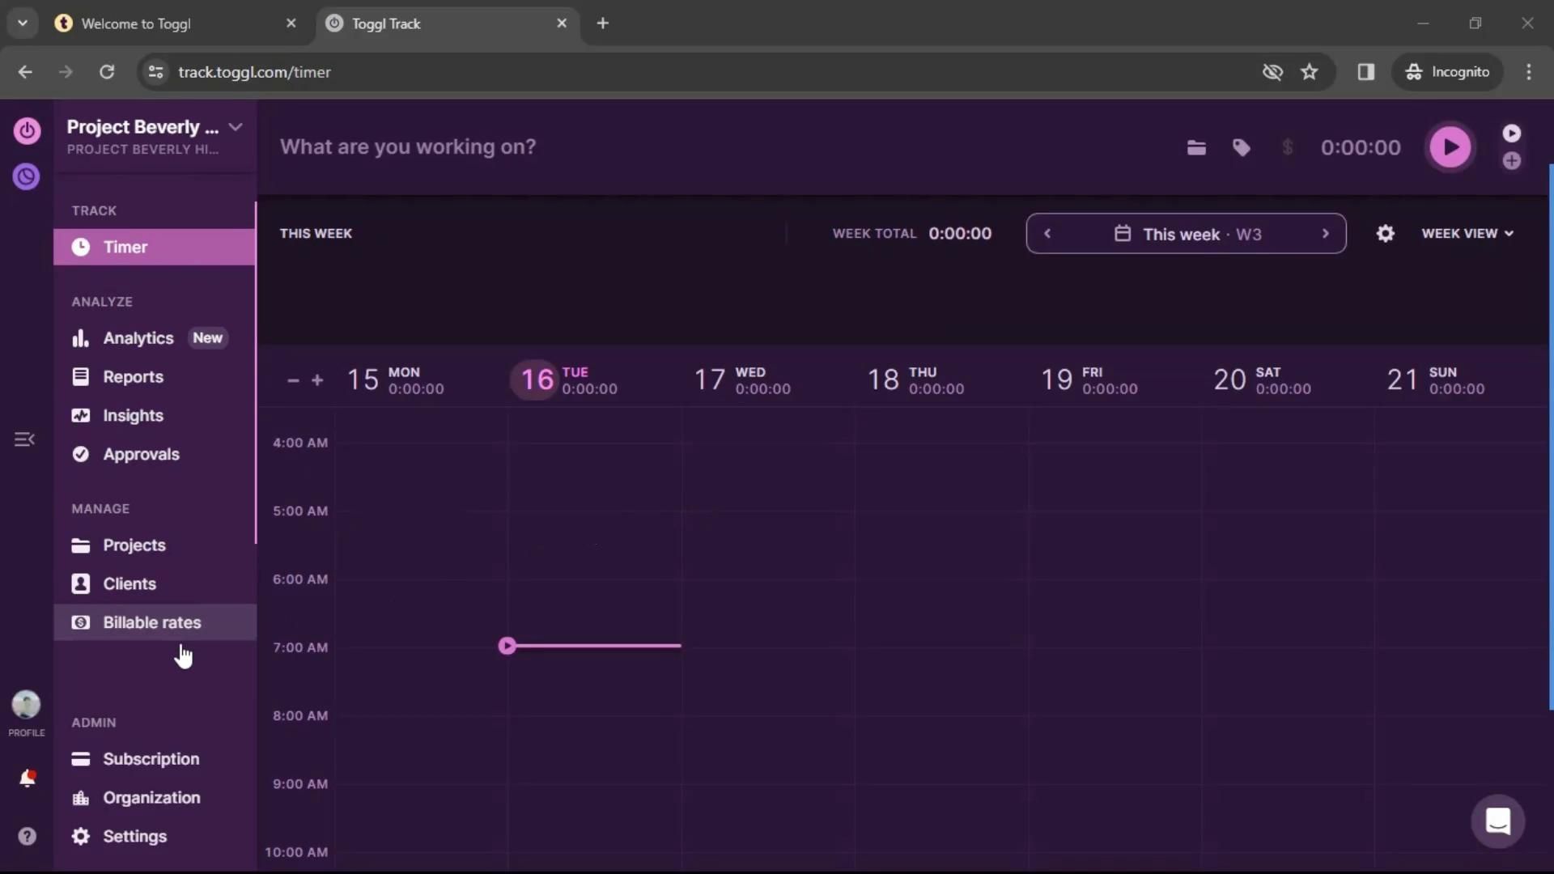Open the chat support widget
Screen dimensions: 1554x874
pyautogui.click(x=1497, y=821)
